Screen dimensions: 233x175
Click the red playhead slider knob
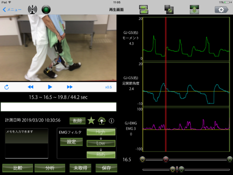click(x=165, y=159)
